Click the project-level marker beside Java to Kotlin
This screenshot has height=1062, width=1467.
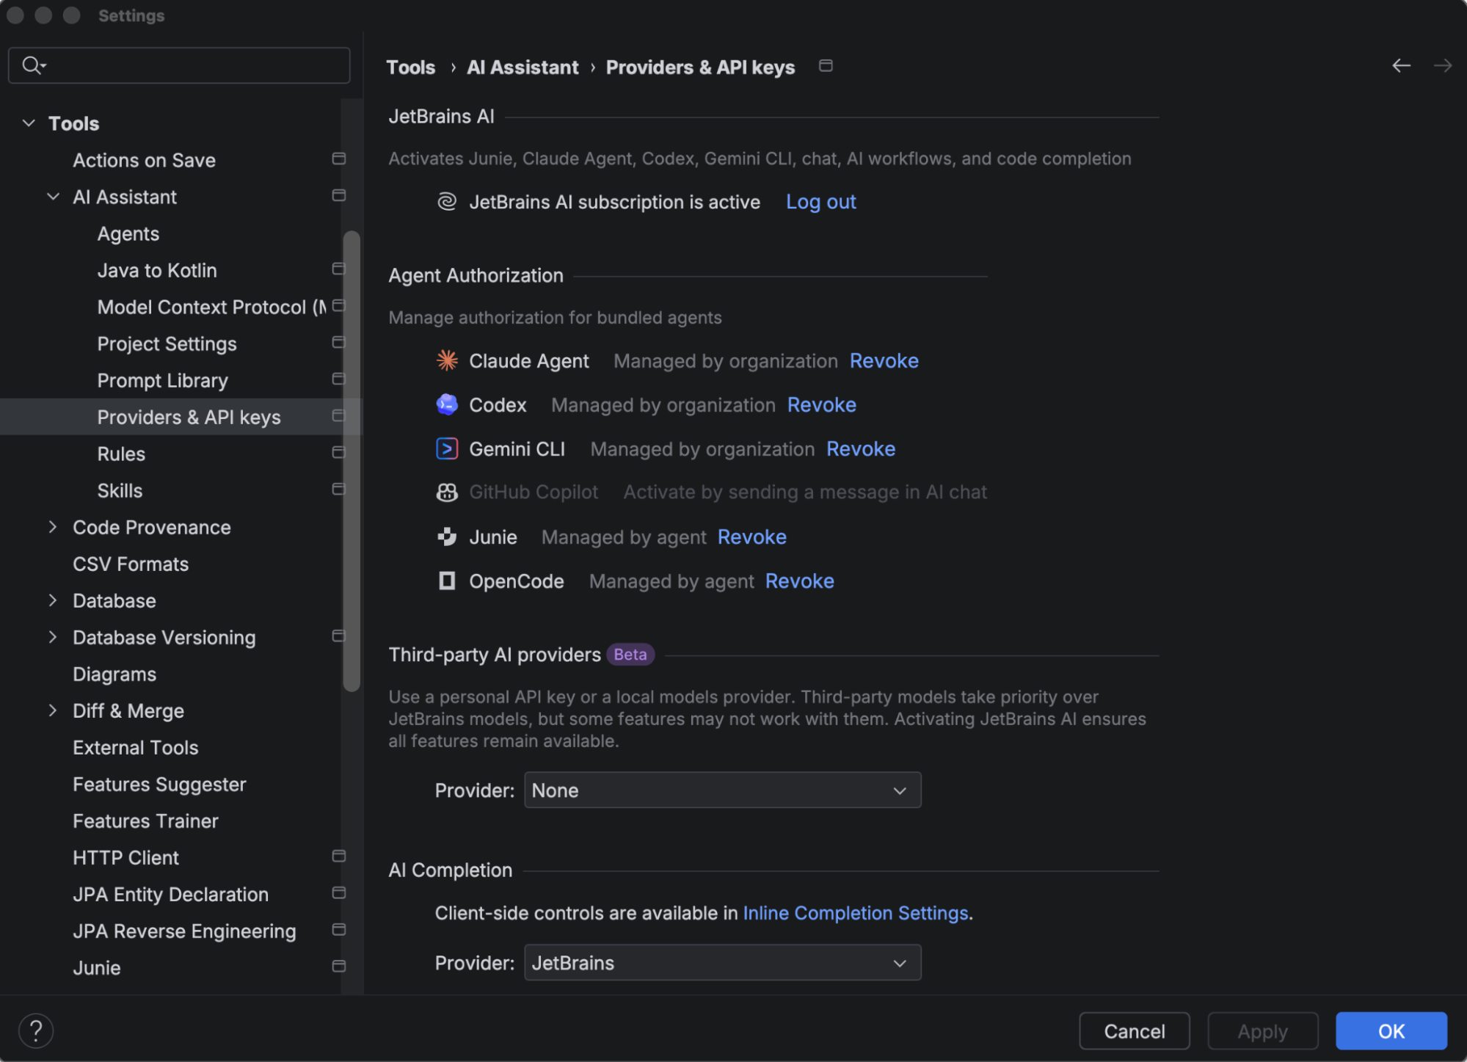[x=338, y=269]
